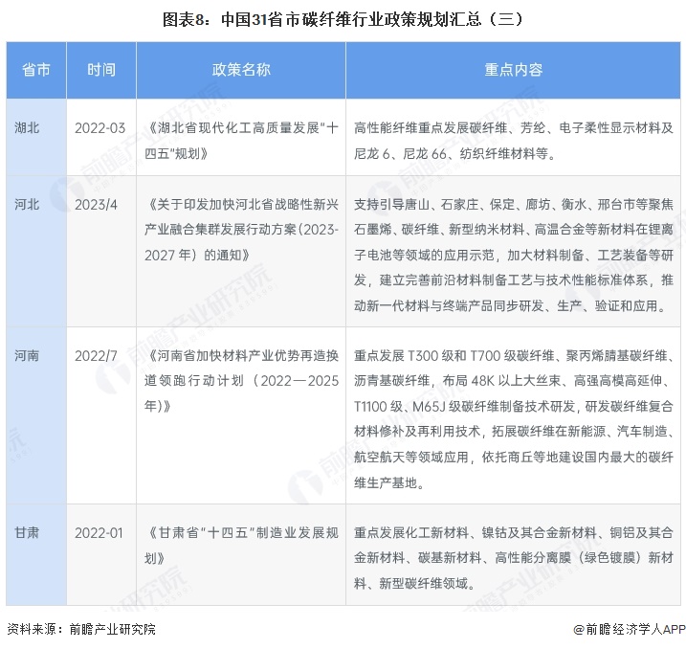Click the 省市 column header

point(36,70)
